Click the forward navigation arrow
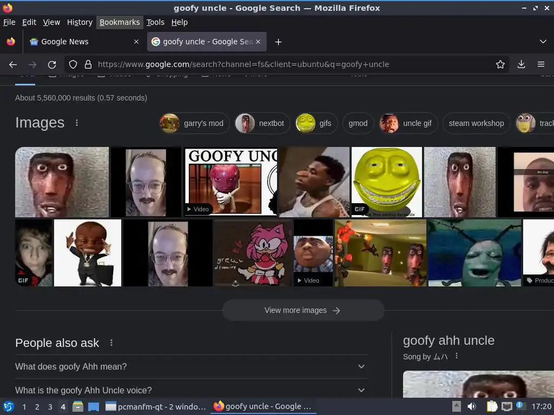Image resolution: width=554 pixels, height=415 pixels. pyautogui.click(x=32, y=65)
